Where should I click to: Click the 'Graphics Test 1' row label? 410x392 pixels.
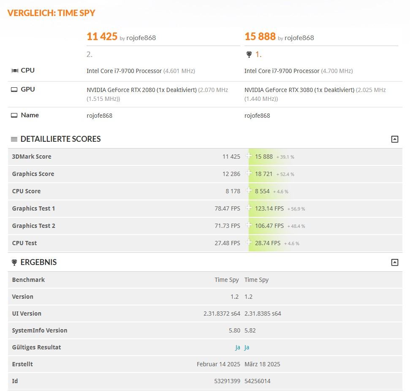[33, 208]
